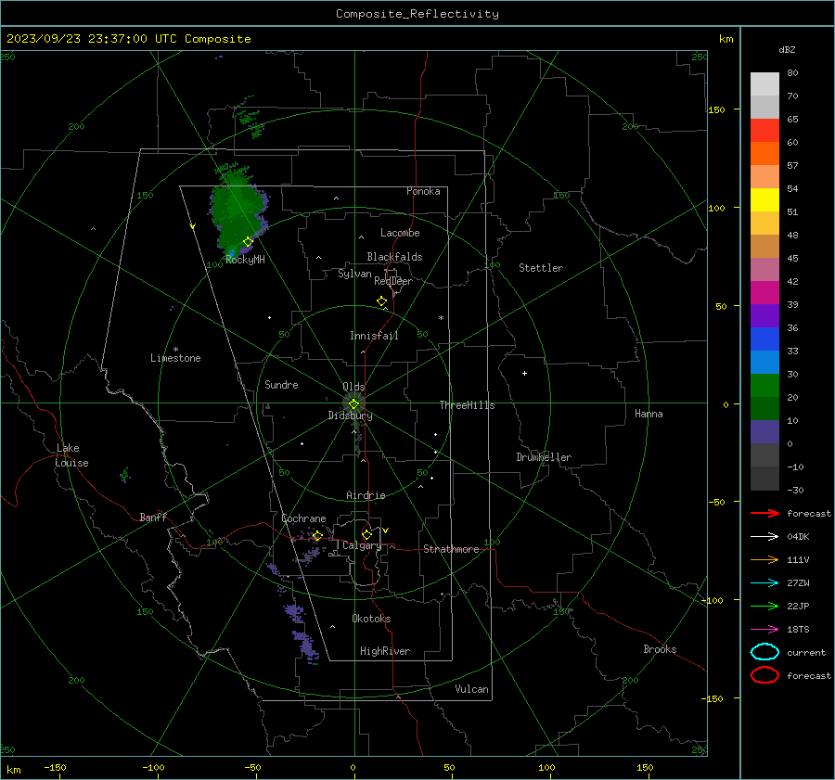Click the Limestone label

175,358
